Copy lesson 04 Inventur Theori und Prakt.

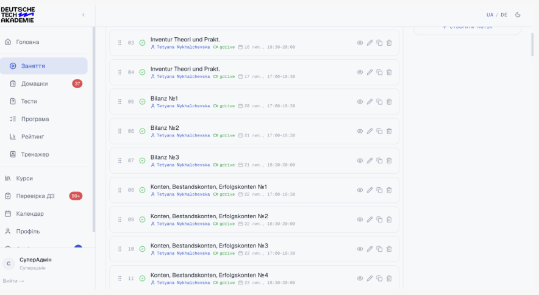[379, 72]
